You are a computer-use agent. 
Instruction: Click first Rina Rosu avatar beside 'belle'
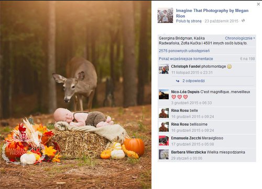[x=163, y=113]
